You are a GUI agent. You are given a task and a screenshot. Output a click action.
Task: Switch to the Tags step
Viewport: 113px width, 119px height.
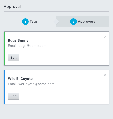[30, 22]
